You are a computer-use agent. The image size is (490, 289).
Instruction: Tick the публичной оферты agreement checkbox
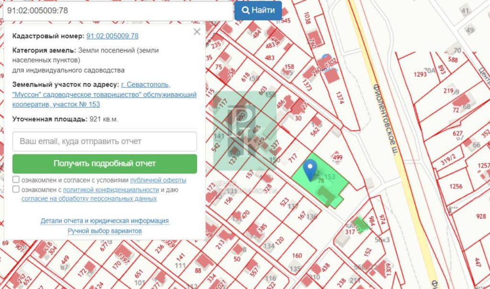click(16, 180)
